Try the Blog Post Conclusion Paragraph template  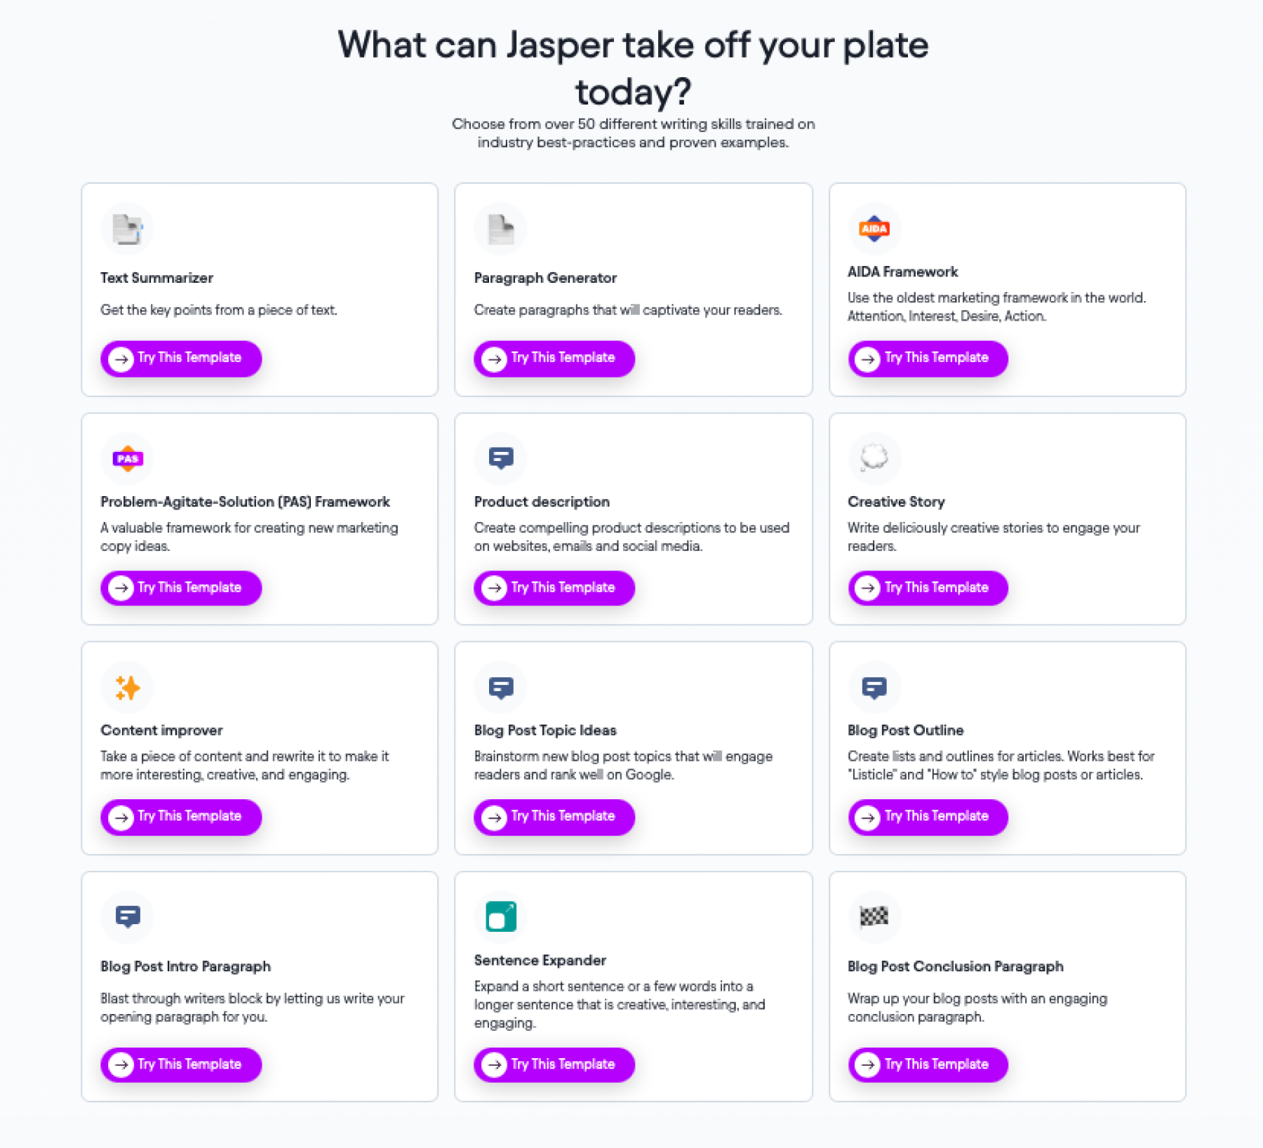(928, 1064)
